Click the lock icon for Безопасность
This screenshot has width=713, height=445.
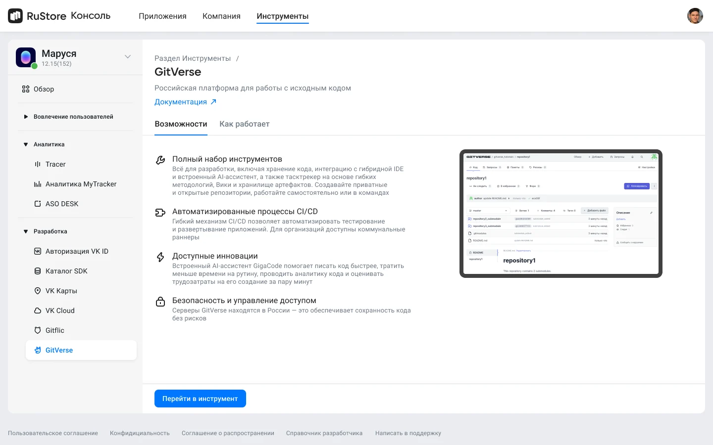160,302
